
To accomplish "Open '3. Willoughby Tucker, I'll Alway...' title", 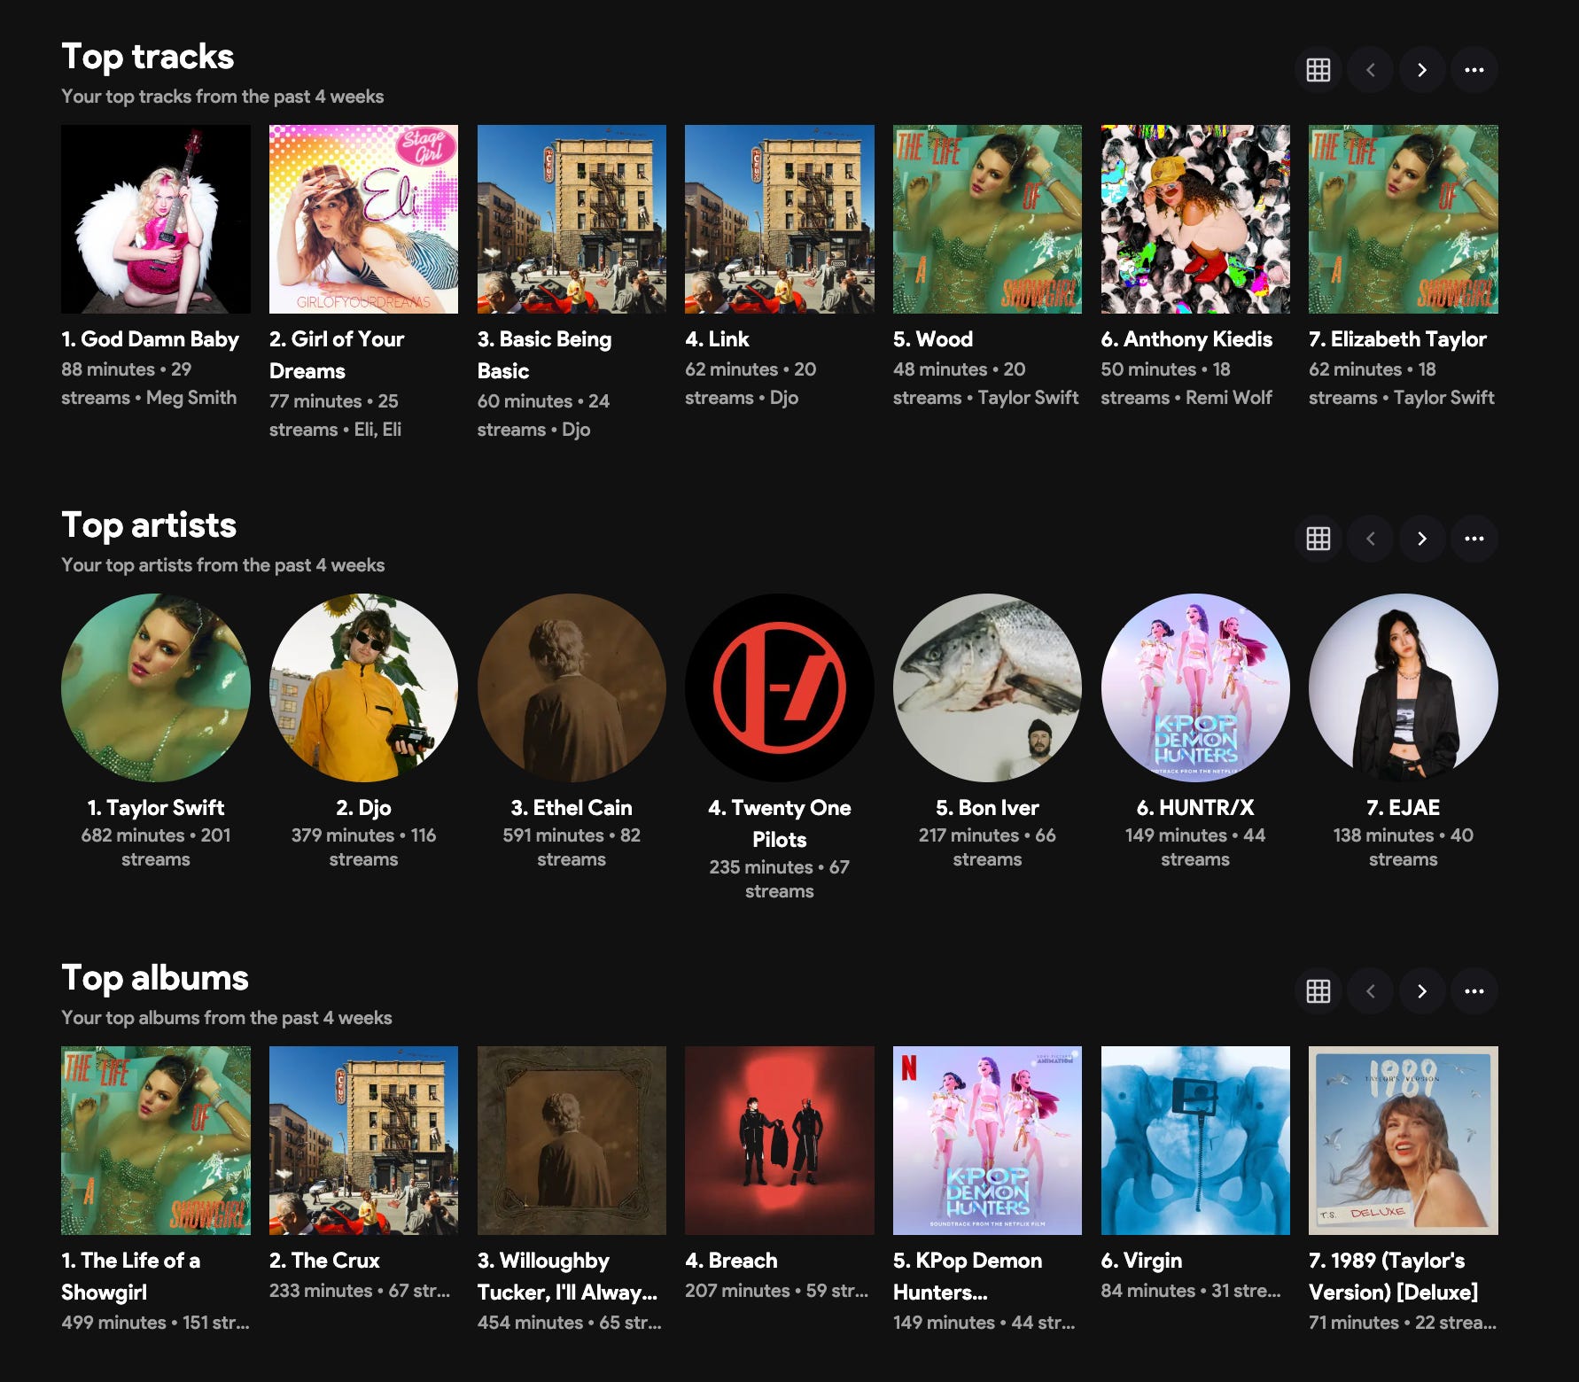I will tap(567, 1277).
